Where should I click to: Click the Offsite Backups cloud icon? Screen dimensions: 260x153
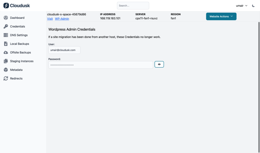pos(6,52)
